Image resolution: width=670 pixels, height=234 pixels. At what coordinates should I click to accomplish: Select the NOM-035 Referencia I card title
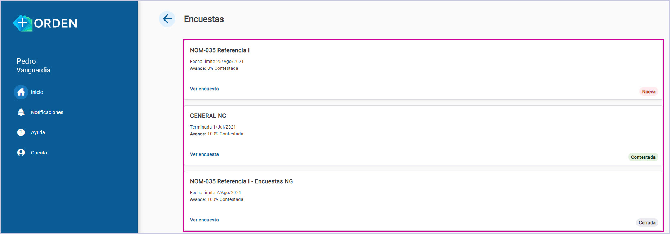point(220,50)
